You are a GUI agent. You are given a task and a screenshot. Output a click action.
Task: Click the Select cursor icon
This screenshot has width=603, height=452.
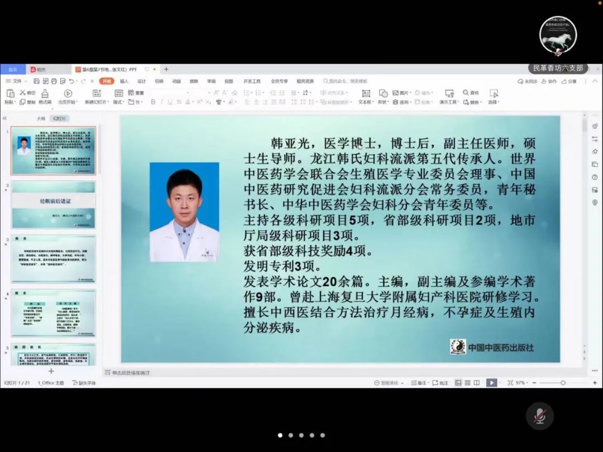point(494,93)
